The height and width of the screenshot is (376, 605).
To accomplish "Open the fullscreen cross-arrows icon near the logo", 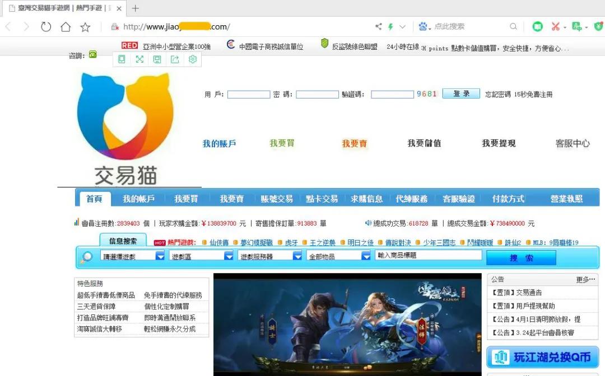I will click(139, 59).
